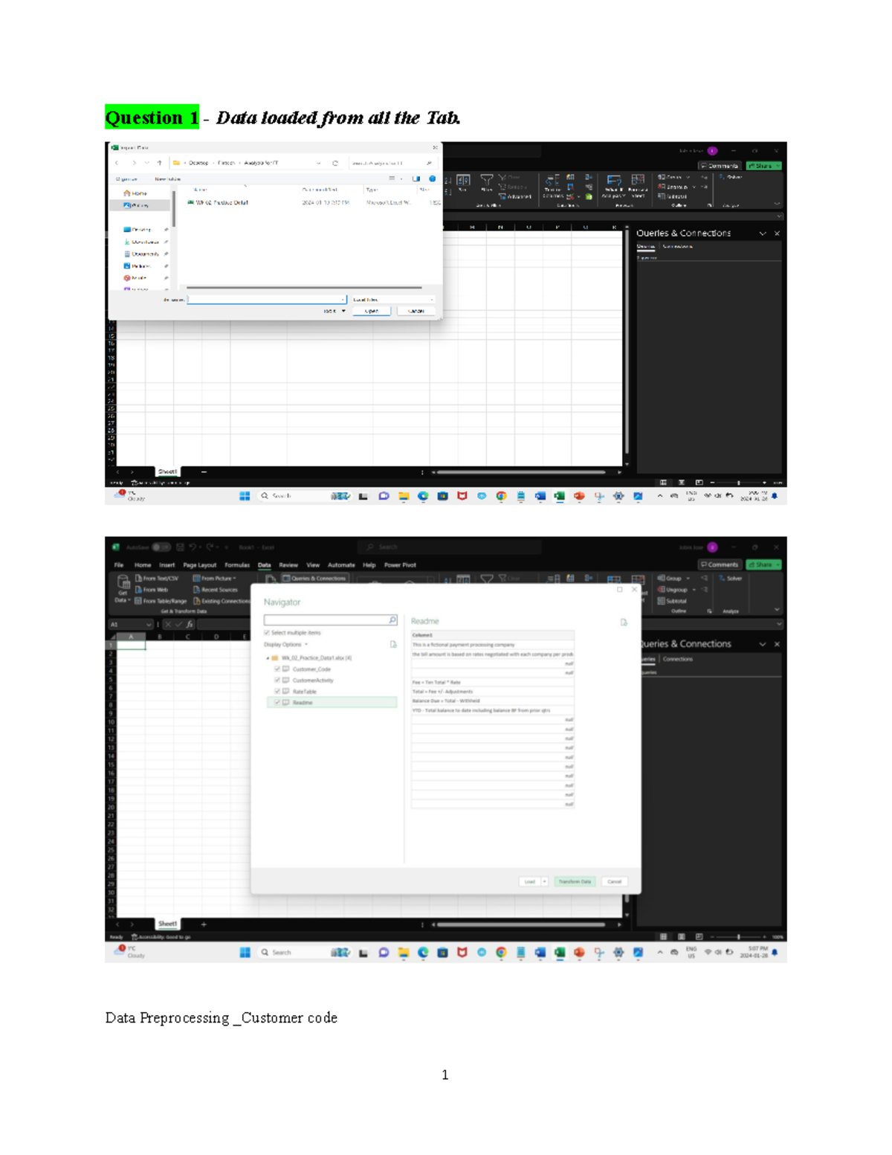The width and height of the screenshot is (892, 1155).
Task: Cancel the Navigator dialog
Action: [x=615, y=881]
